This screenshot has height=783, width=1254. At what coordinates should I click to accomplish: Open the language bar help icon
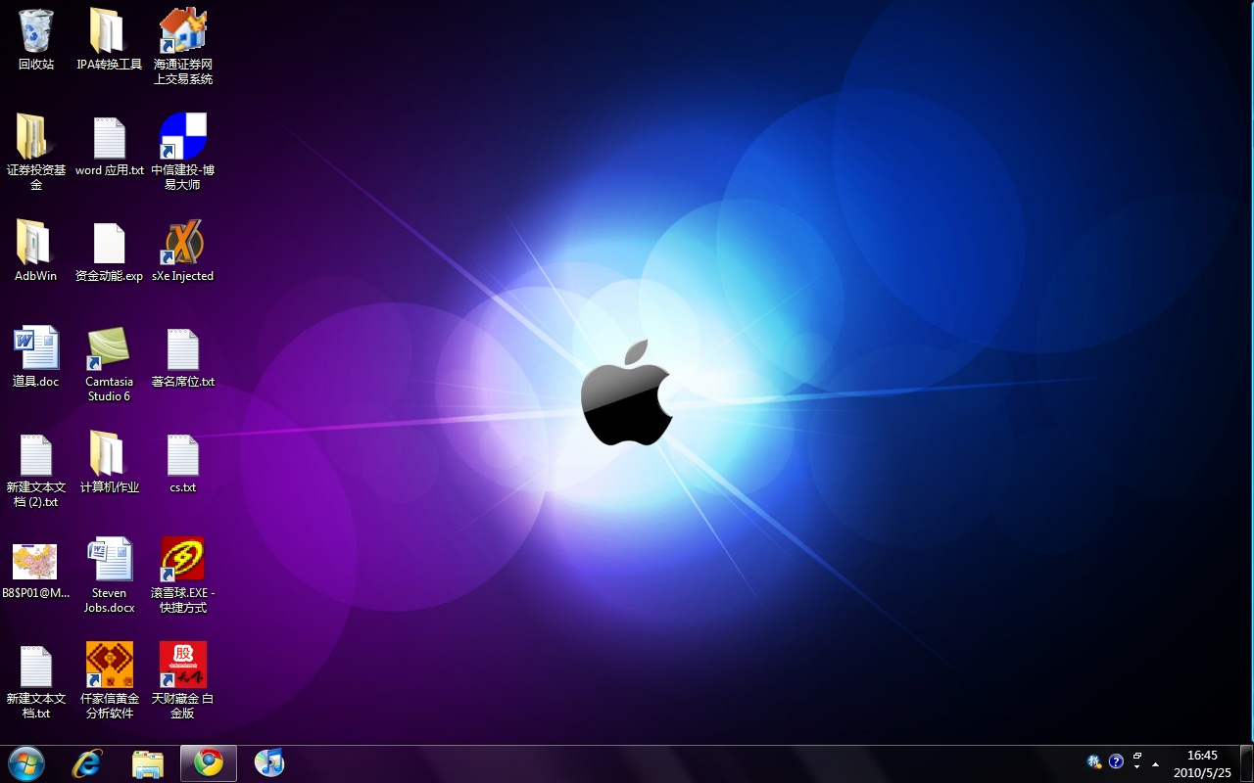(x=1116, y=762)
